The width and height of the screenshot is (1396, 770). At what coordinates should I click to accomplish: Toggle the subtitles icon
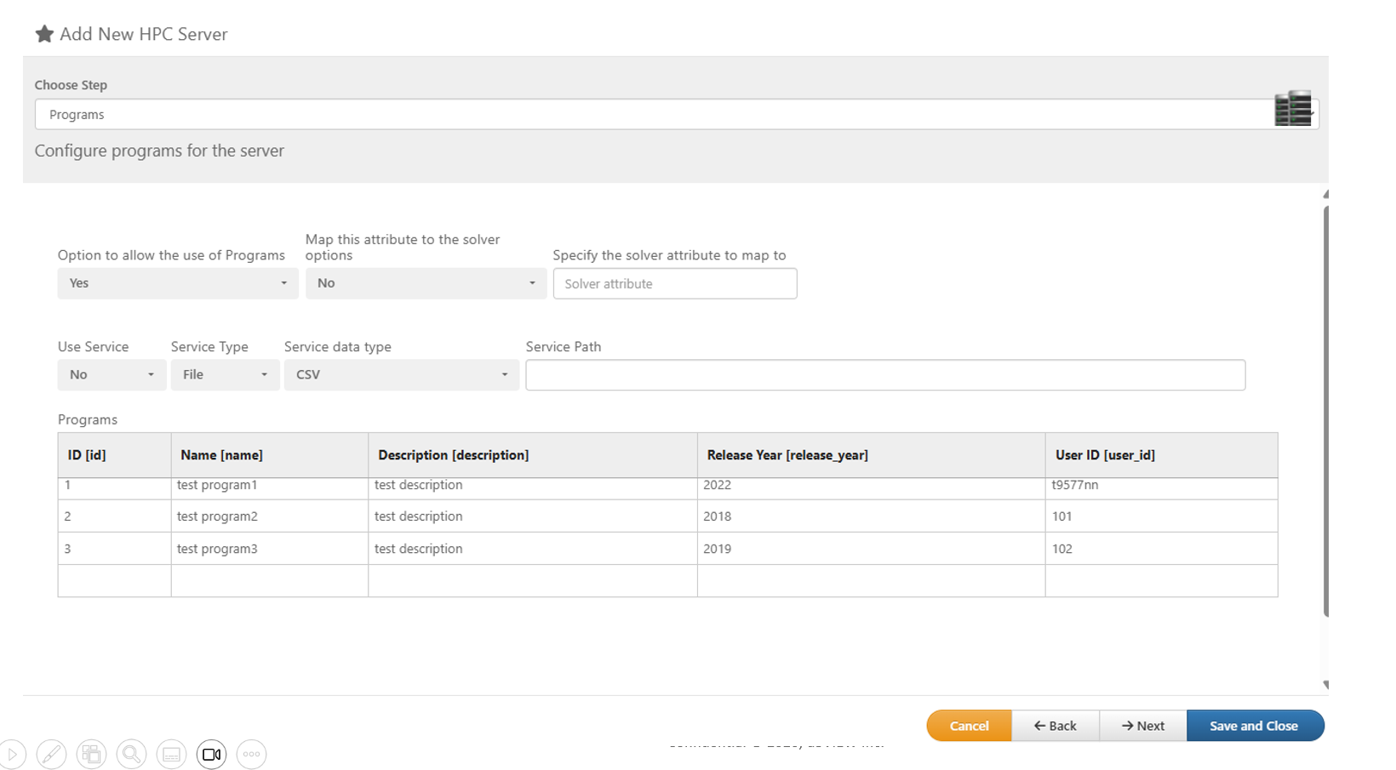coord(171,755)
